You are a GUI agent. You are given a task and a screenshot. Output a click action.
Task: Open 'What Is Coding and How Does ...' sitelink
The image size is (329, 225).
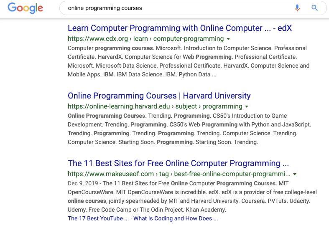(x=176, y=218)
